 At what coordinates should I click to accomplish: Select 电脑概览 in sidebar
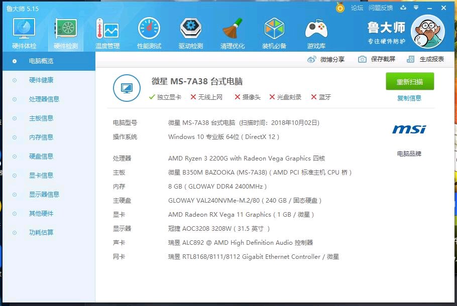49,61
